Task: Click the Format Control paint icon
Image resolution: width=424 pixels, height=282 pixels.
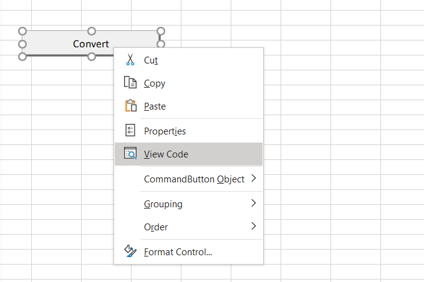Action: click(130, 251)
